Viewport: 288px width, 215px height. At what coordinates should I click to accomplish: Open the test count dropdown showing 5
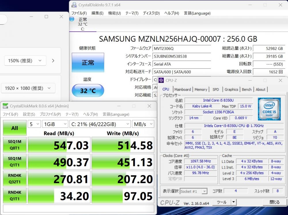click(x=34, y=124)
